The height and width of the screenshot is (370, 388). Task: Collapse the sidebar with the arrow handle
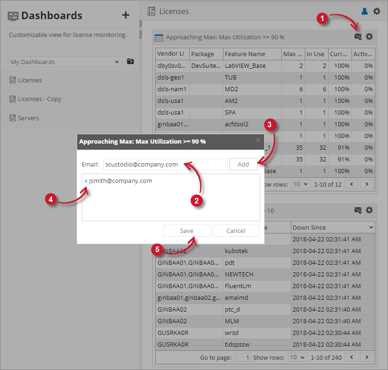click(x=140, y=29)
